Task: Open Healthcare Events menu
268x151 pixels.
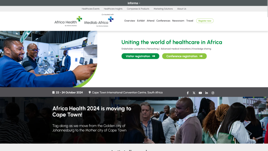Action: click(91, 9)
